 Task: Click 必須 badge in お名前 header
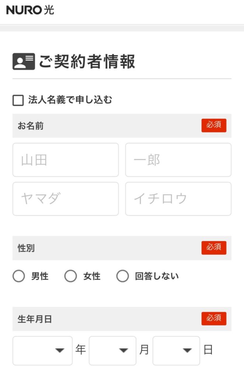pos(214,126)
